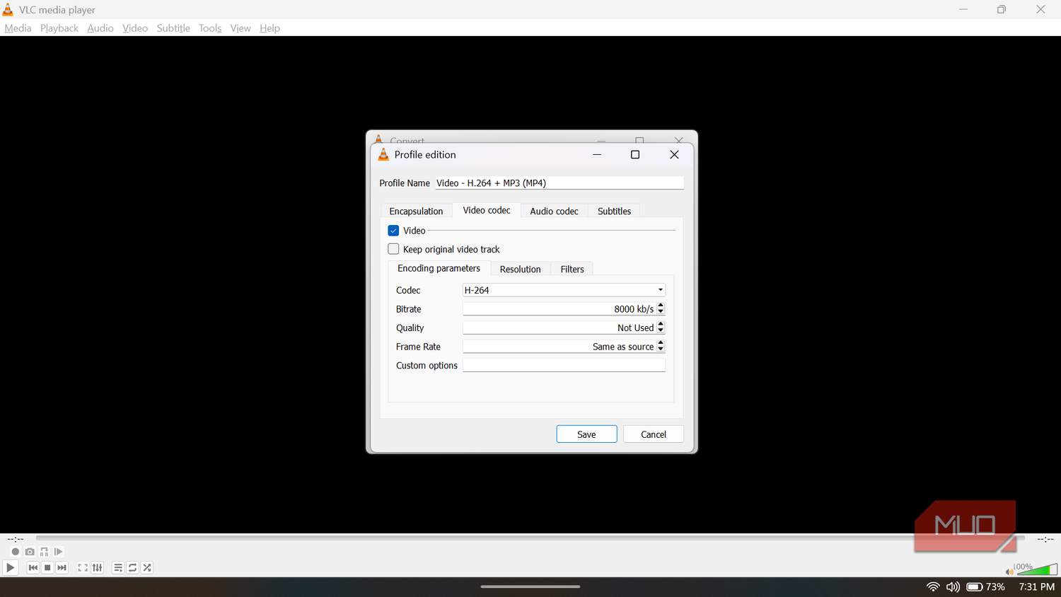
Task: Open the clock showing 7:31 PM
Action: 1037,587
